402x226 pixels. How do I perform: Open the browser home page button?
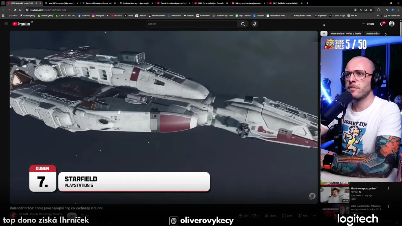click(20, 10)
